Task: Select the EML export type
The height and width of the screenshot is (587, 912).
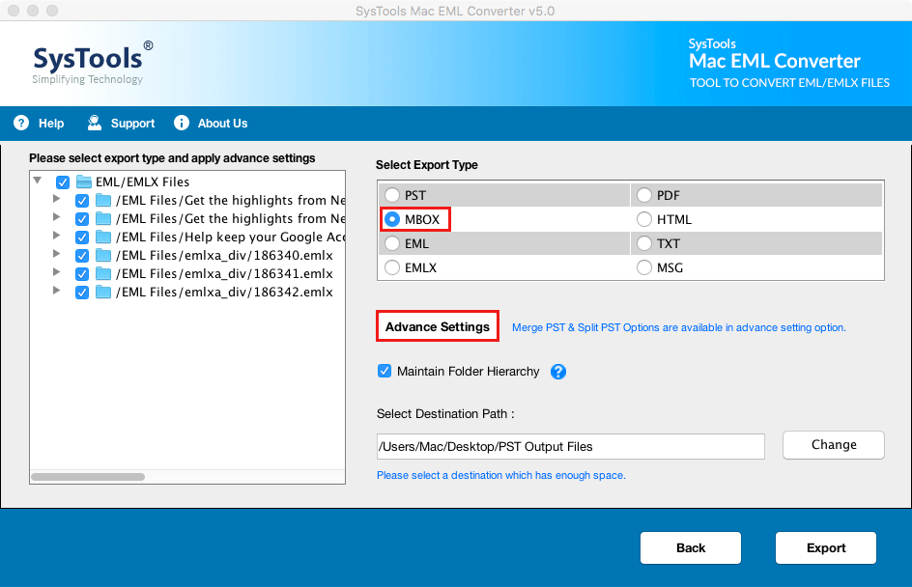Action: click(x=392, y=243)
